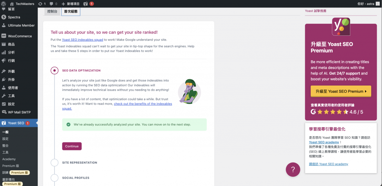Click the Yoast SEO red notification badge
The height and width of the screenshot is (186, 382).
[28, 123]
